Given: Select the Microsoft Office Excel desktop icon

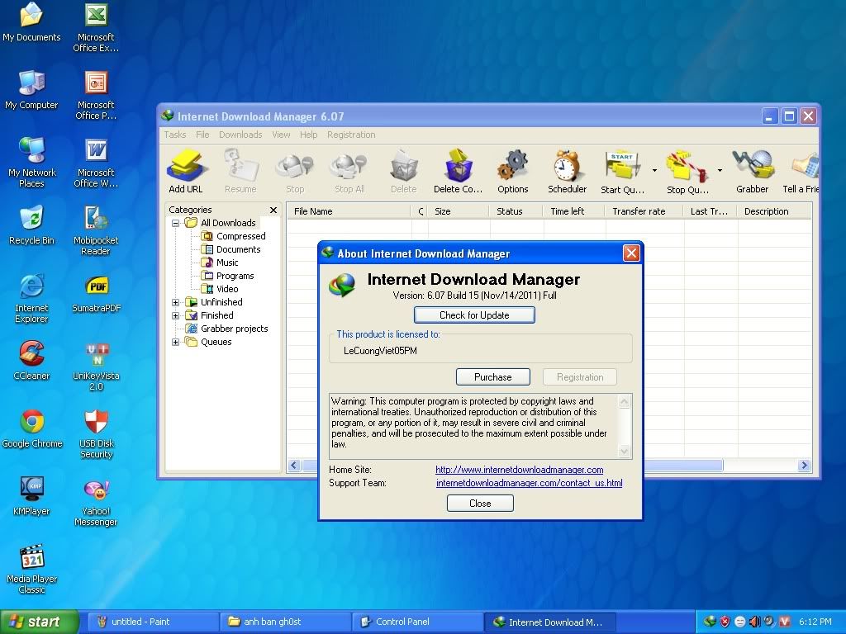Looking at the screenshot, I should 96,27.
